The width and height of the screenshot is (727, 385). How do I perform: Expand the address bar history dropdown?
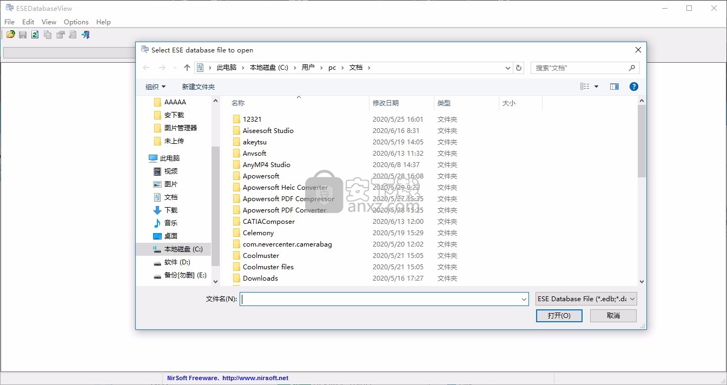pyautogui.click(x=507, y=68)
